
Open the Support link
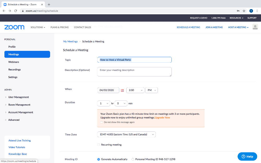tap(252, 18)
